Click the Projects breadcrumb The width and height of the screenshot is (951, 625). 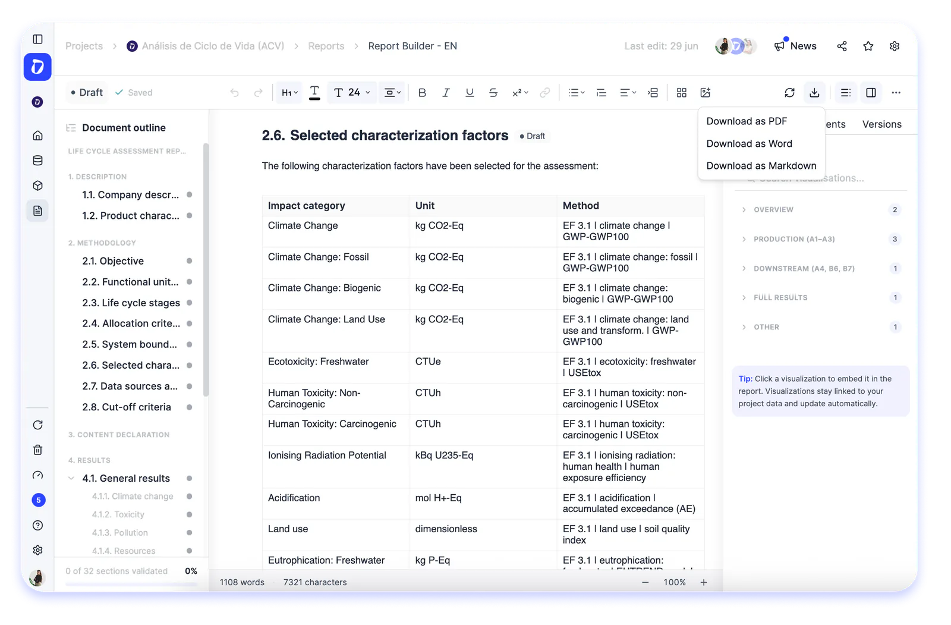tap(84, 46)
